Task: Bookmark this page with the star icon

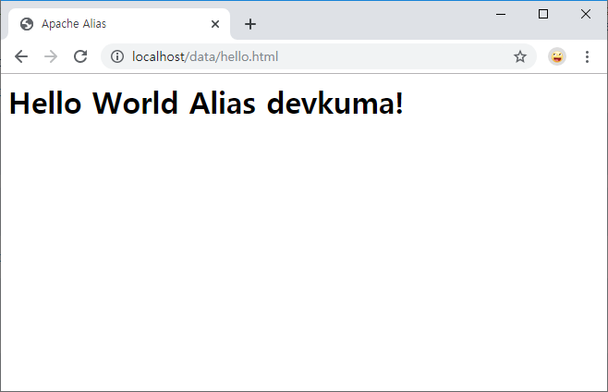Action: pyautogui.click(x=520, y=56)
